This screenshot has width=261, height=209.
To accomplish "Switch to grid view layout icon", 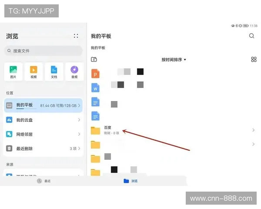I will pos(254,60).
